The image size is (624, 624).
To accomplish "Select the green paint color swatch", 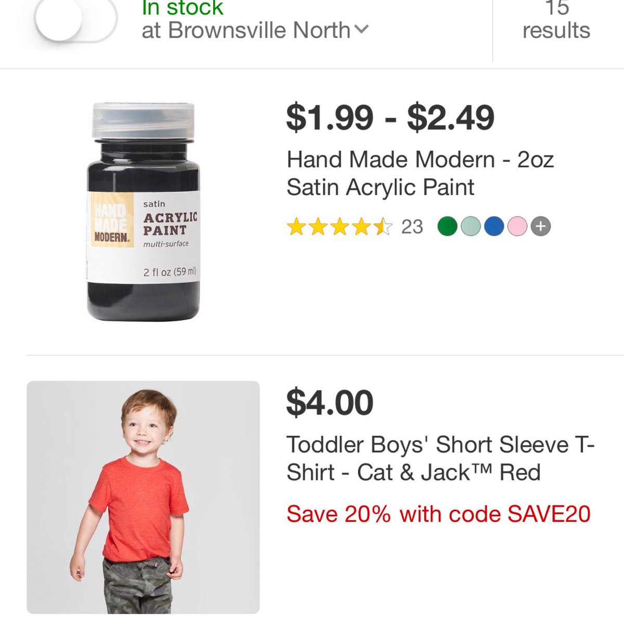I will (447, 227).
